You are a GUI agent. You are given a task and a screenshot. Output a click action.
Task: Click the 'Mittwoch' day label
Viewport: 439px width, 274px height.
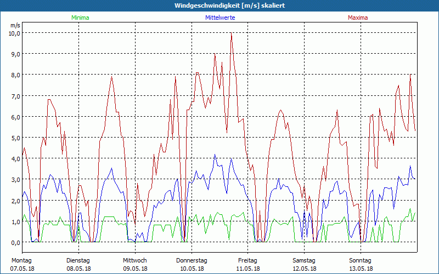[135, 261]
